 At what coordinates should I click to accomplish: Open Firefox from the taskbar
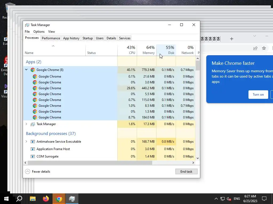pos(46,199)
